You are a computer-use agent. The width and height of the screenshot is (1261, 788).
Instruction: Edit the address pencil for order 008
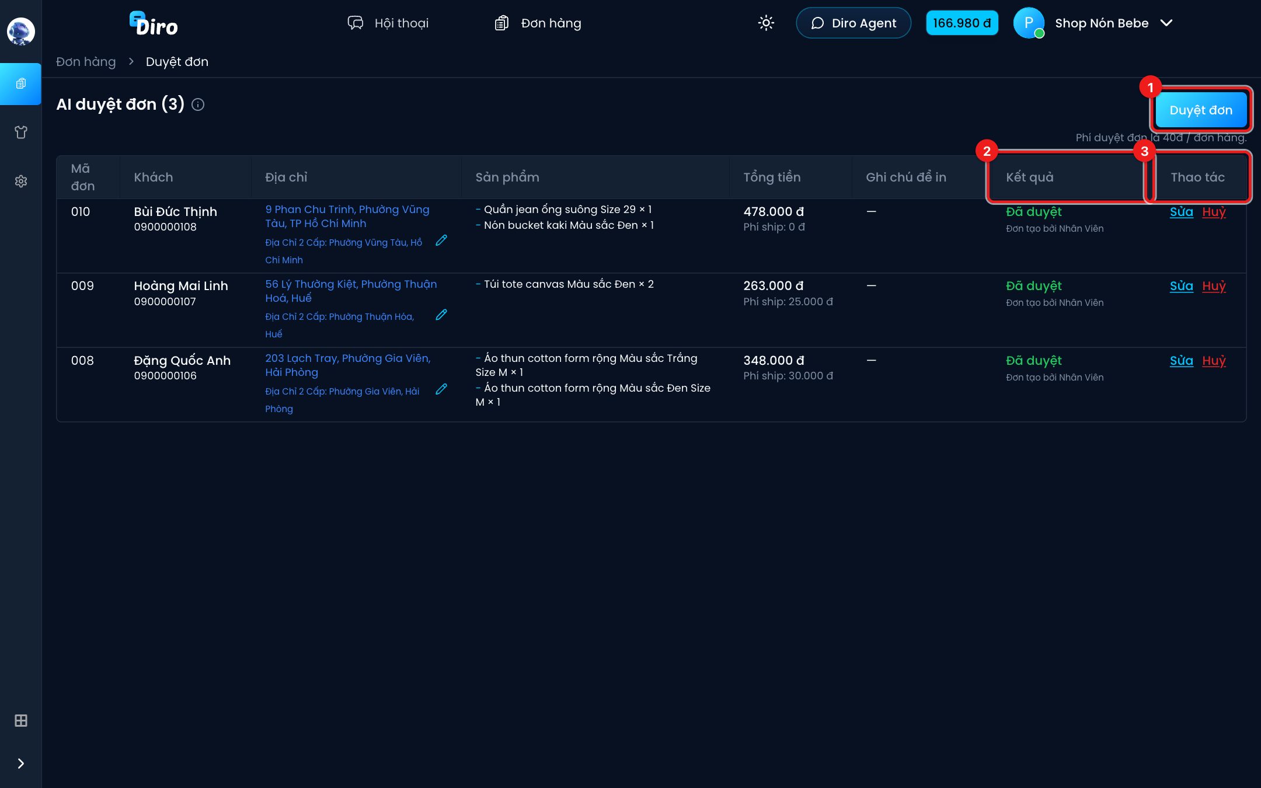[x=441, y=389]
